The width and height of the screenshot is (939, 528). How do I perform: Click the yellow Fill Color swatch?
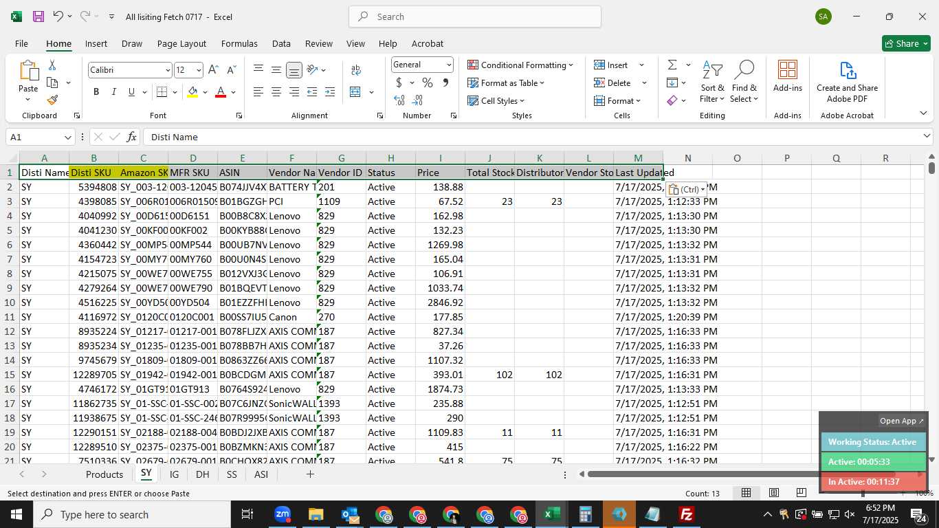click(192, 92)
